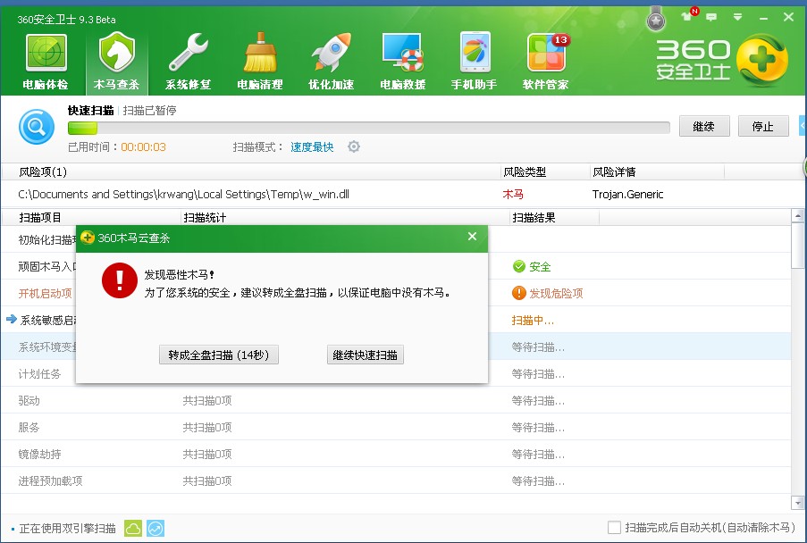Image resolution: width=807 pixels, height=543 pixels.
Task: Switch to the 木马查杀 tab
Action: [117, 61]
